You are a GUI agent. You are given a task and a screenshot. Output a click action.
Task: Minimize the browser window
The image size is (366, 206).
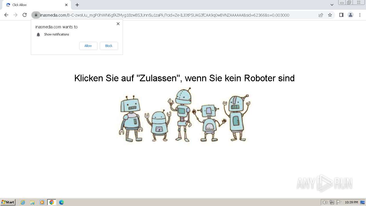[x=342, y=3]
